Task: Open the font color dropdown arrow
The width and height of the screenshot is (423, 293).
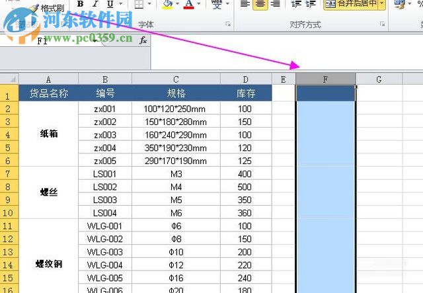Action: click(x=198, y=4)
